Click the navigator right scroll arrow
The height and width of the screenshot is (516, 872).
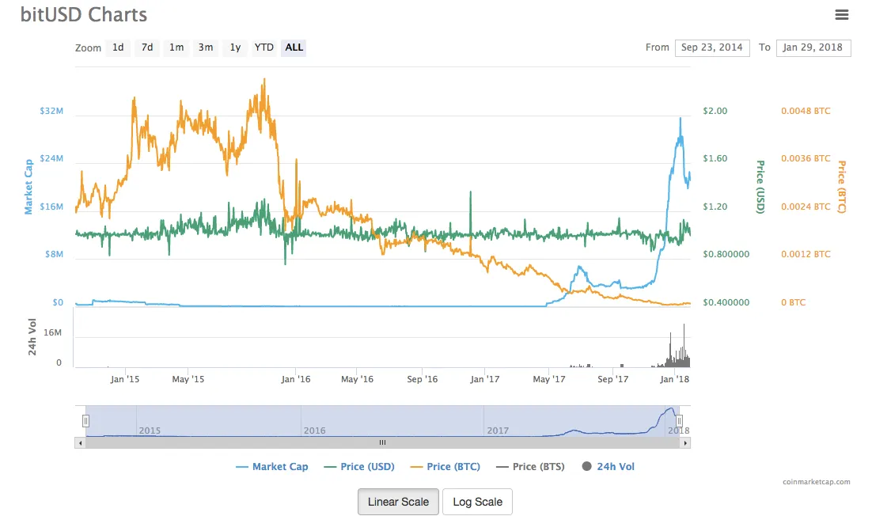(x=685, y=443)
